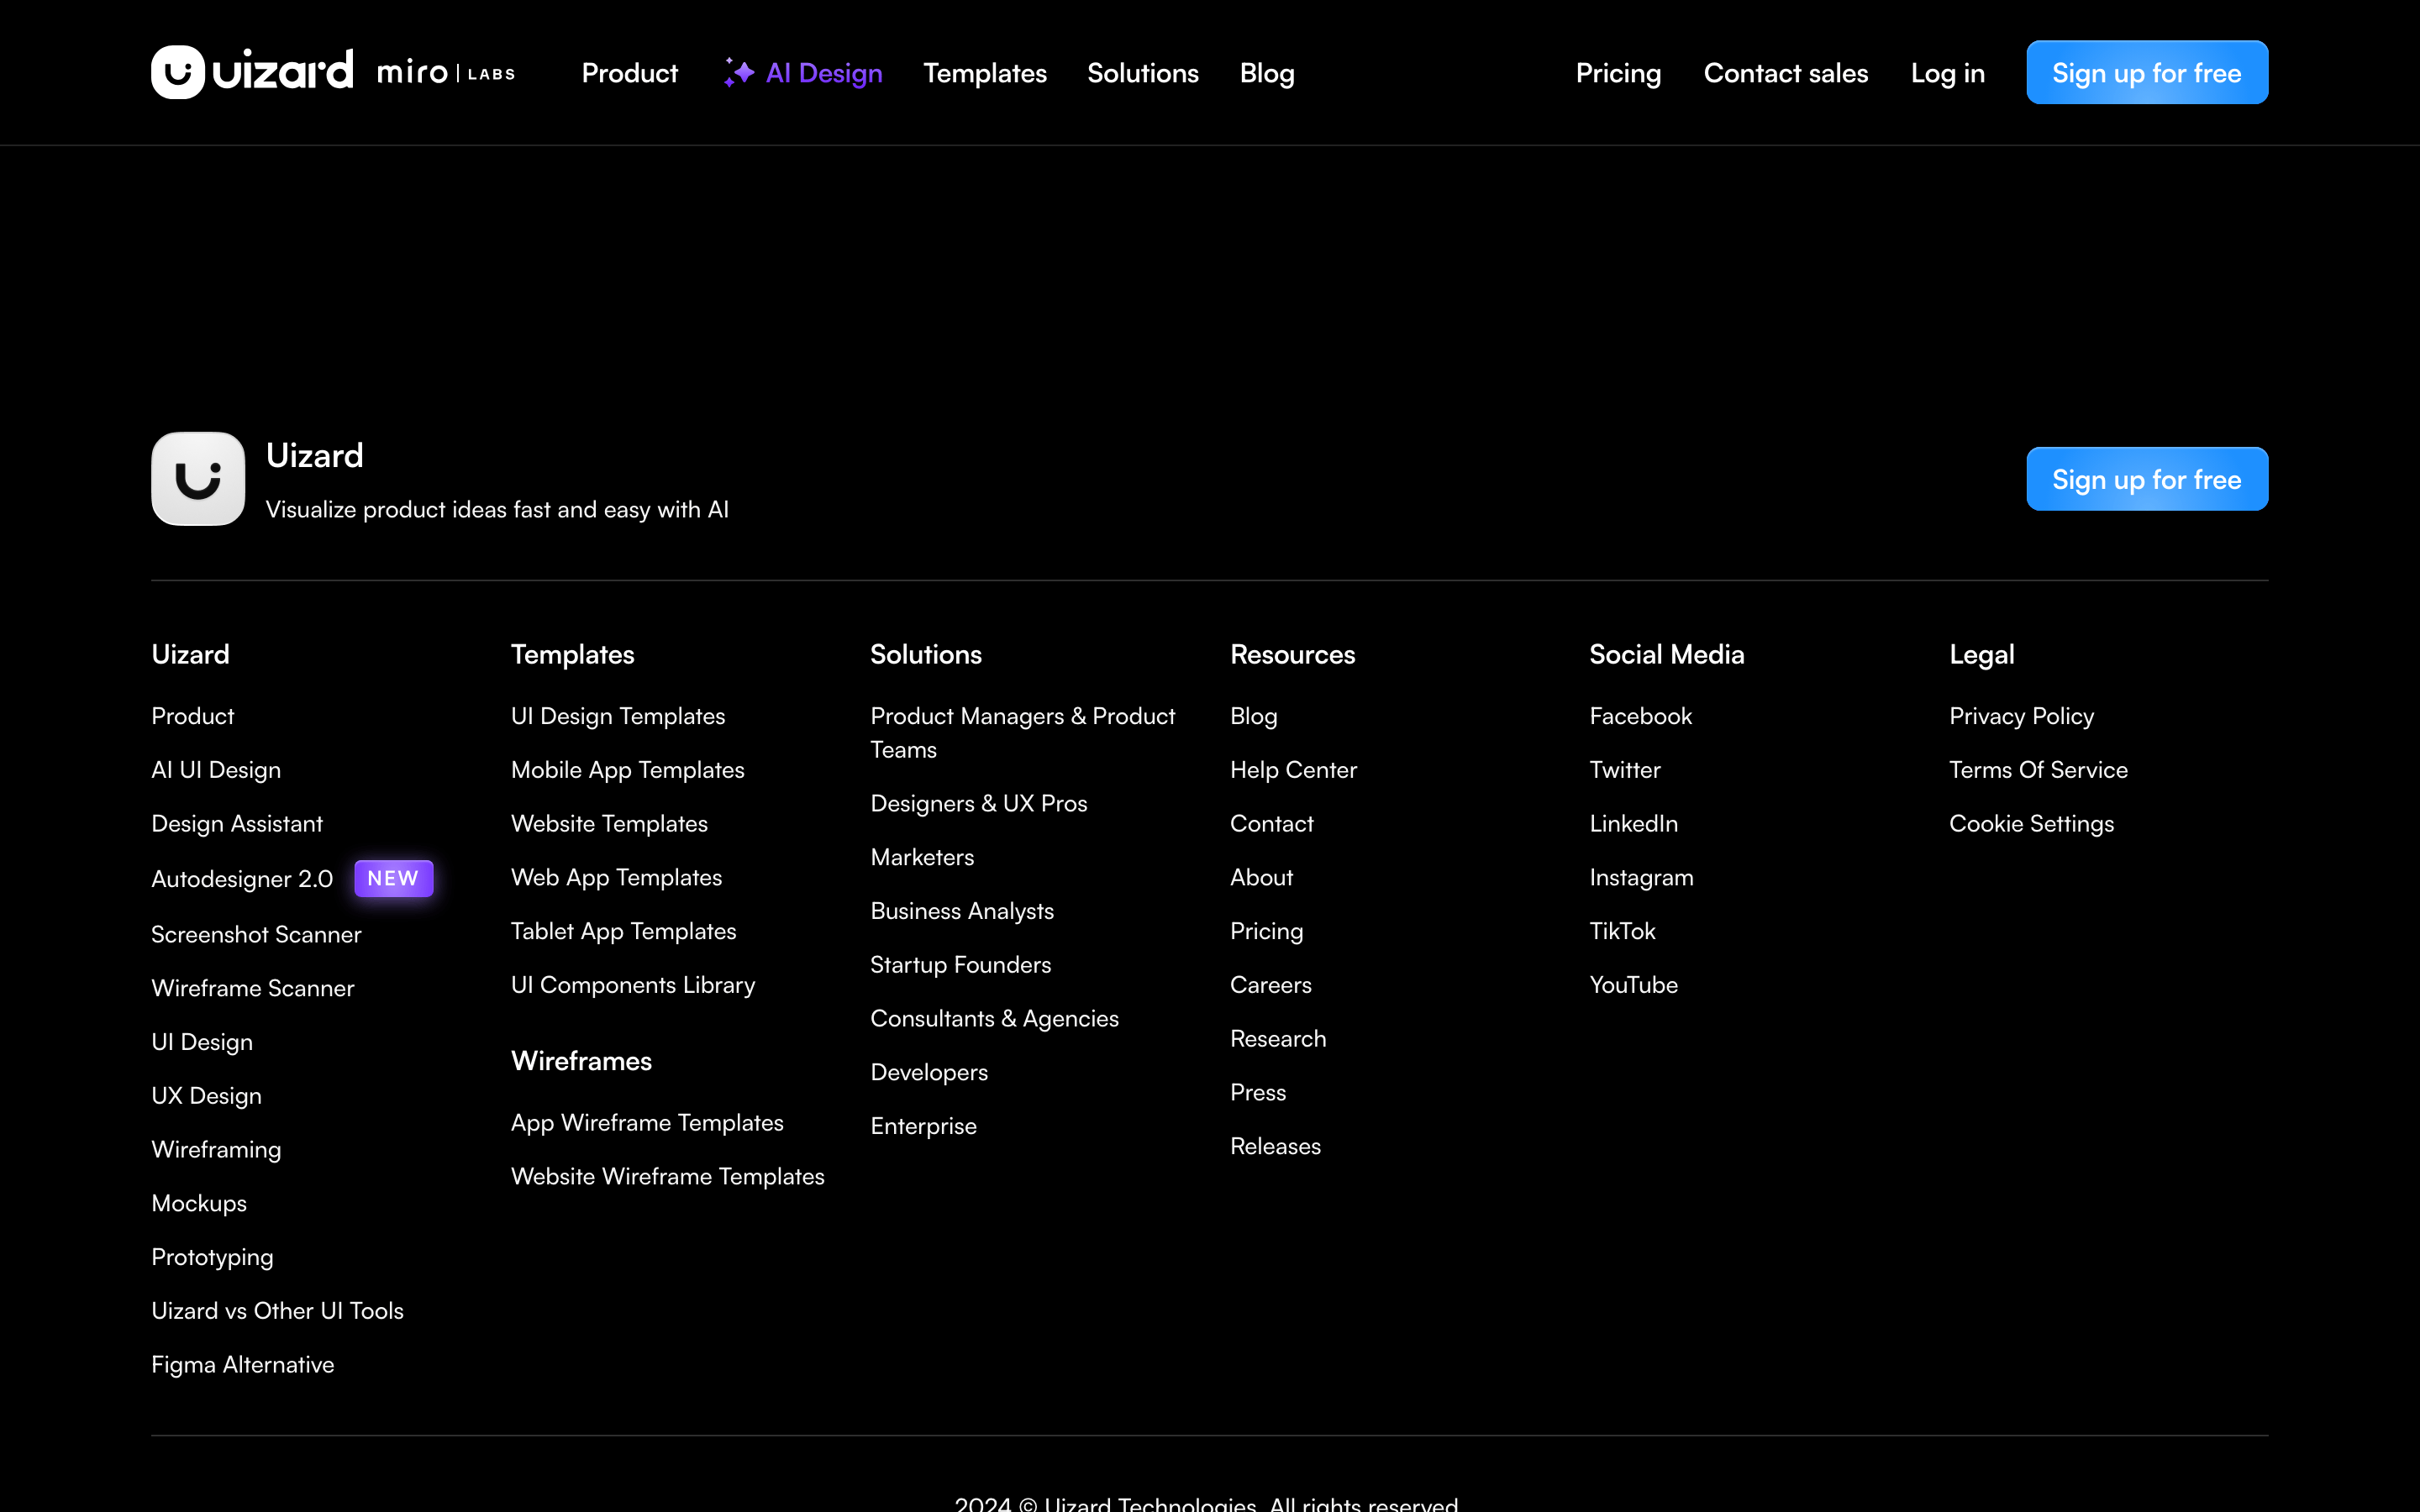Screen dimensions: 2420x1512
Task: Open TikTok social media link
Action: (x=1622, y=931)
